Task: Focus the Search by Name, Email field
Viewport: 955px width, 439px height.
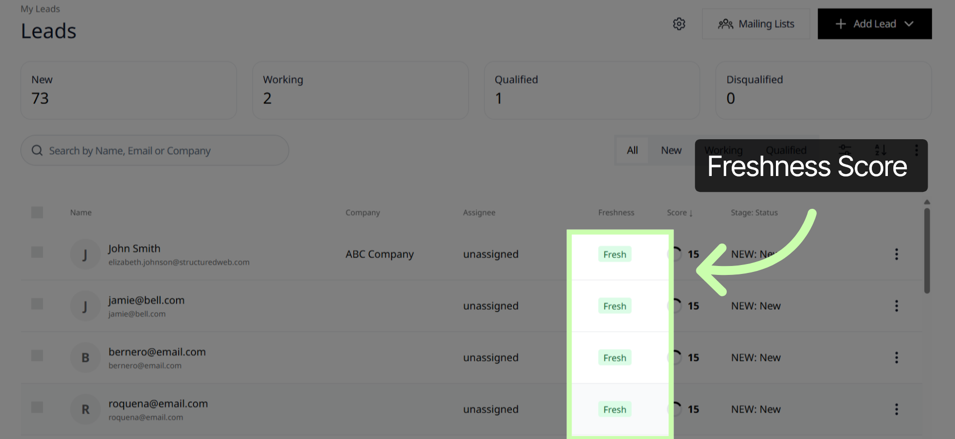Action: tap(155, 150)
